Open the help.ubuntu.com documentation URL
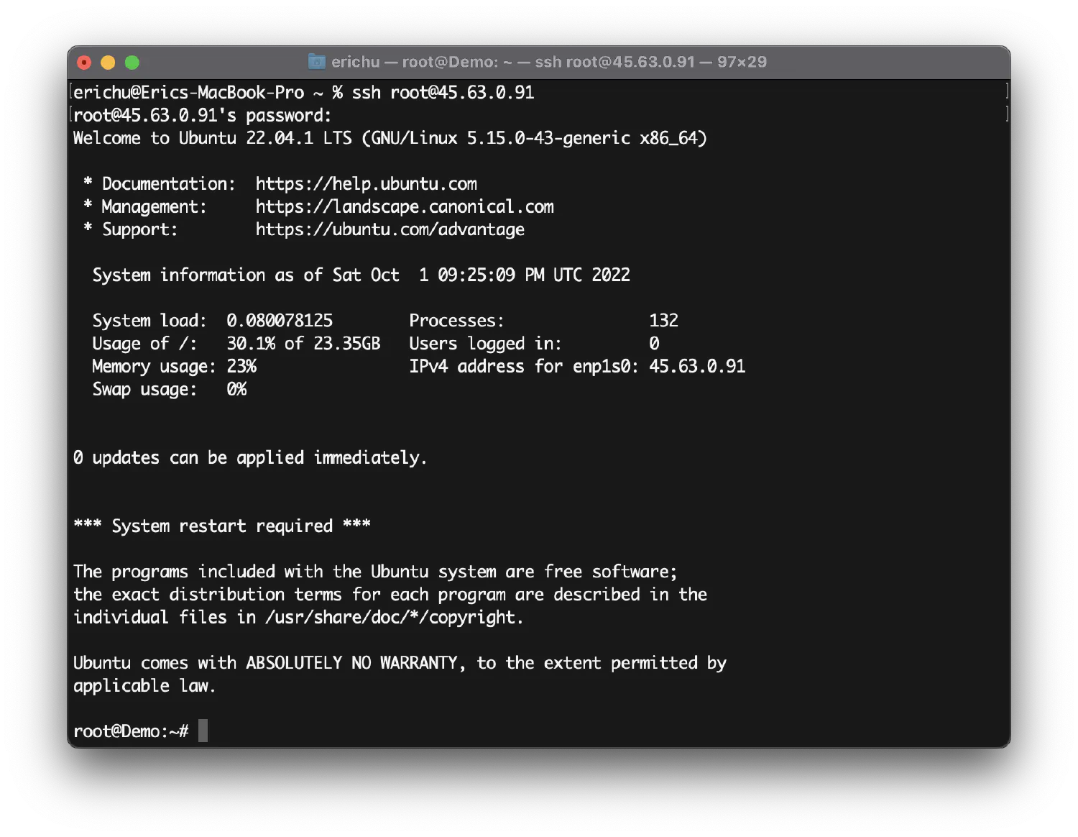 (367, 184)
